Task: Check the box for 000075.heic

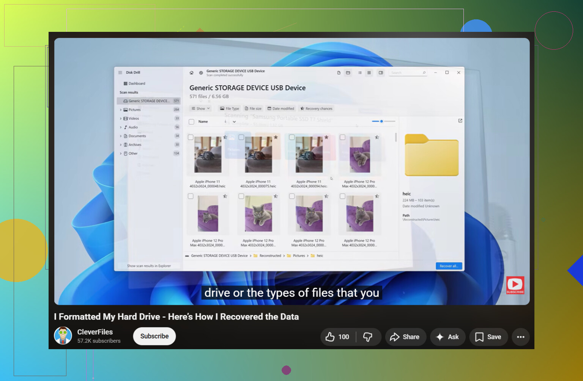Action: [x=241, y=137]
